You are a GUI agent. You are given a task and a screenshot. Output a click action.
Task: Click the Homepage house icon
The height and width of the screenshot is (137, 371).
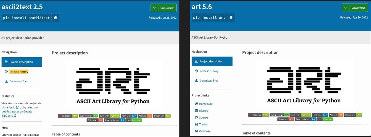pyautogui.click(x=196, y=104)
